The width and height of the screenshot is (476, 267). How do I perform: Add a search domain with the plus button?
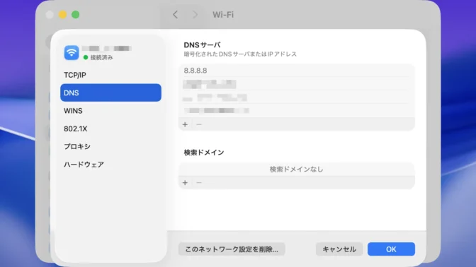pos(185,182)
